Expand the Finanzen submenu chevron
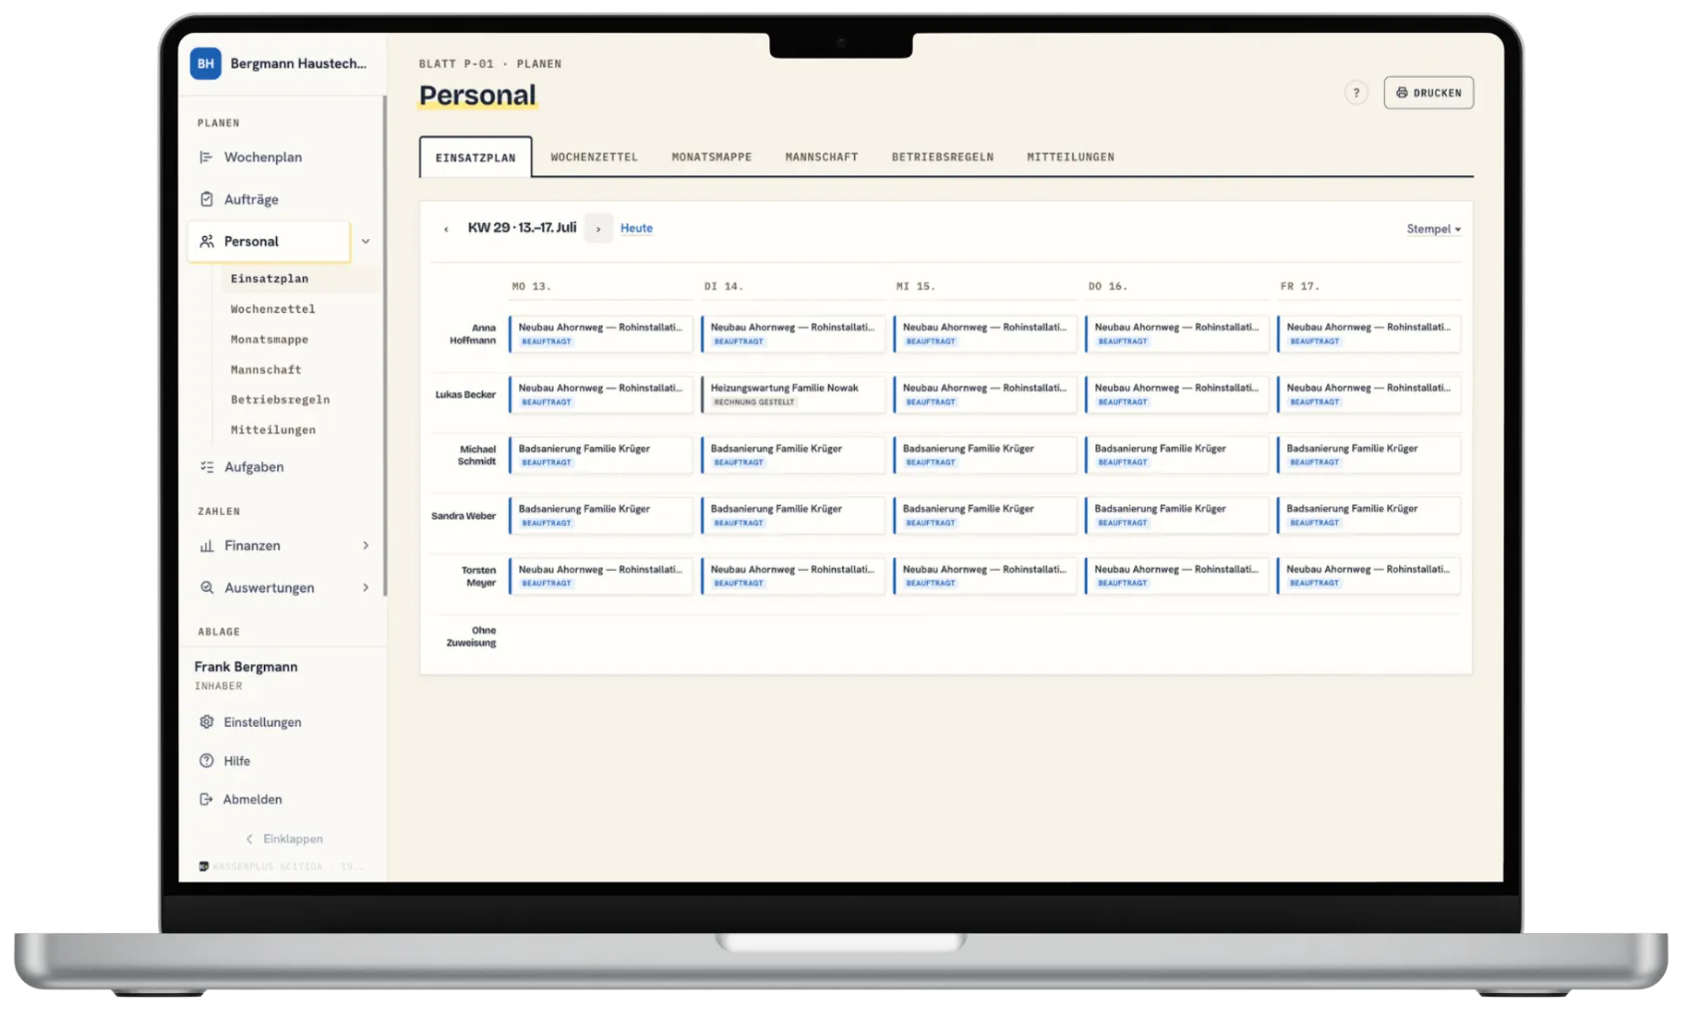 [366, 546]
